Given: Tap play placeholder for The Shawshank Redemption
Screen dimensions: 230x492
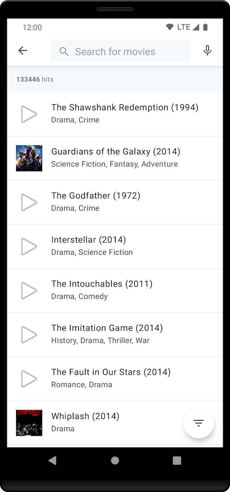Looking at the screenshot, I should [29, 114].
